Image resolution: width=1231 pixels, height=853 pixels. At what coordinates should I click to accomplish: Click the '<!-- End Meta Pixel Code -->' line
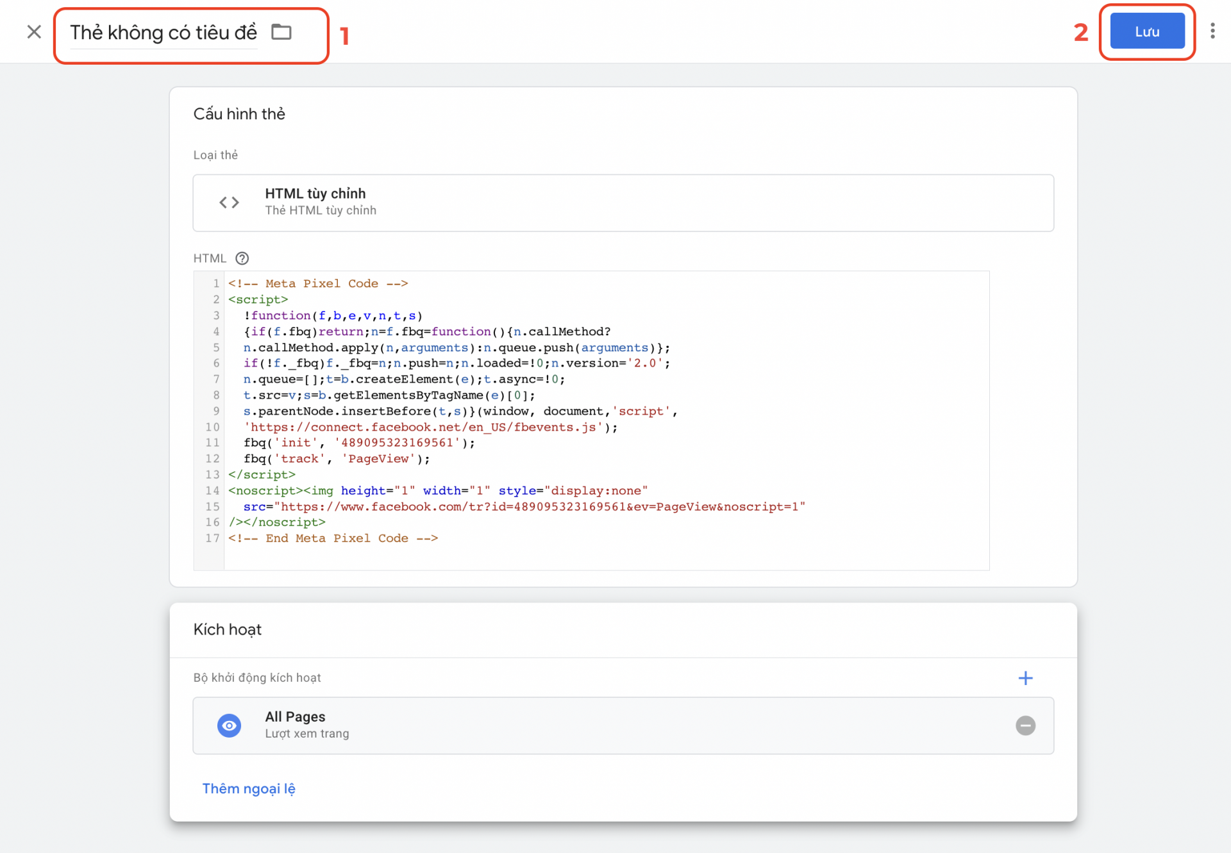coord(333,538)
